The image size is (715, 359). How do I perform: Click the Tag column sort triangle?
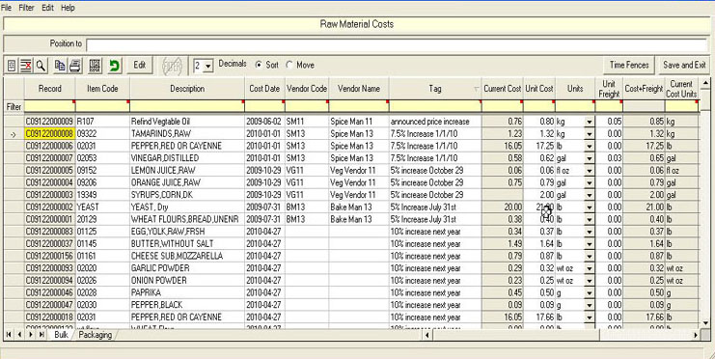(477, 90)
